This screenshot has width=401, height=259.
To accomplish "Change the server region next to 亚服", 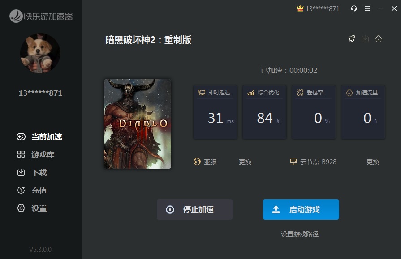I will (x=245, y=162).
